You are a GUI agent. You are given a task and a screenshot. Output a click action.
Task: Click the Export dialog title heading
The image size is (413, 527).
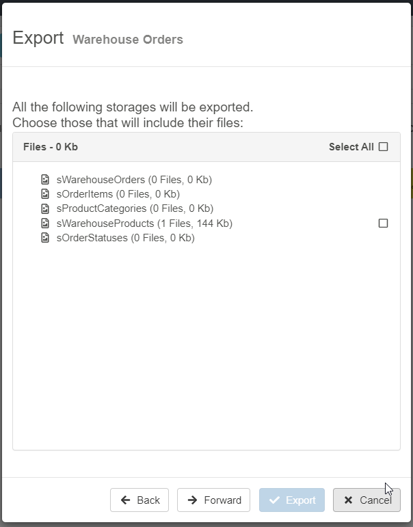click(38, 38)
